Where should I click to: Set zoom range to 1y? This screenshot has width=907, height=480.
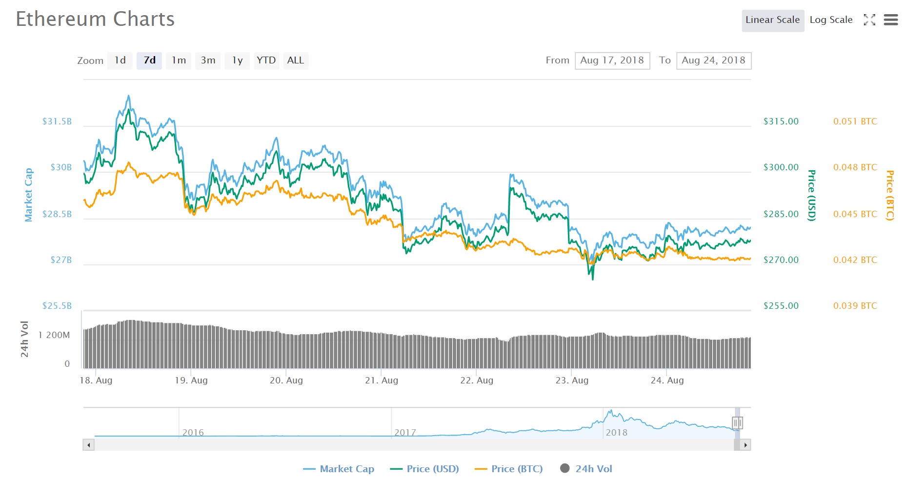(237, 60)
